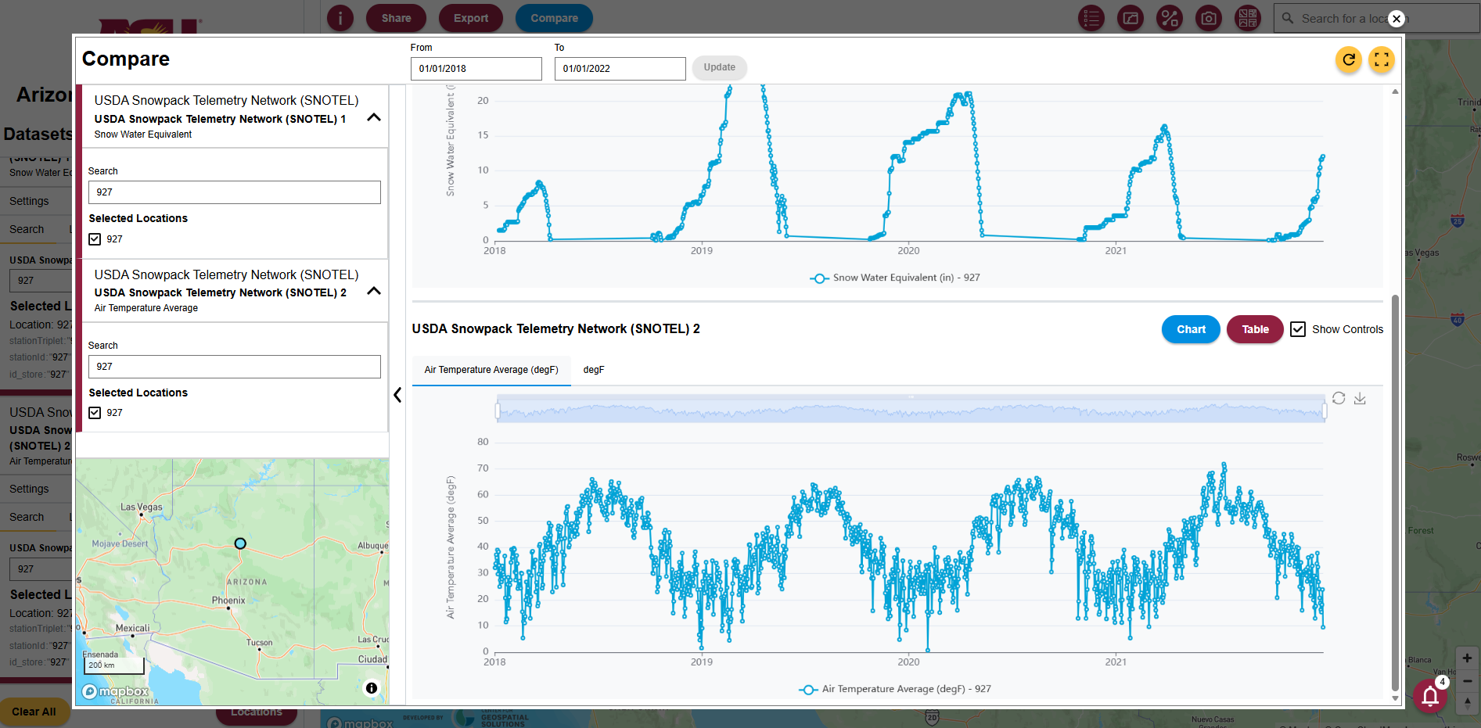
Task: Collapse the SNOTEL 1 Snow Water Equivalent section
Action: click(374, 117)
